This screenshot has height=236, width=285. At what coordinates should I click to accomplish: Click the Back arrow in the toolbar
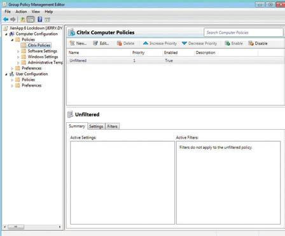[6, 20]
